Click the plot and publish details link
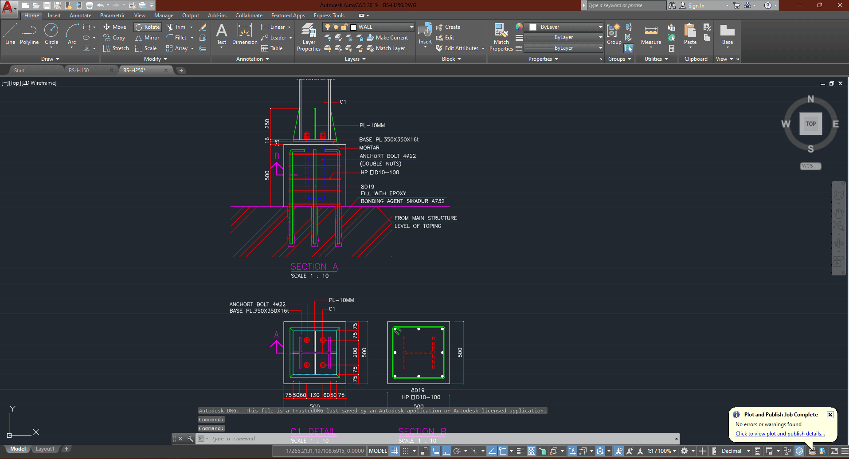The width and height of the screenshot is (849, 459). pyautogui.click(x=780, y=434)
